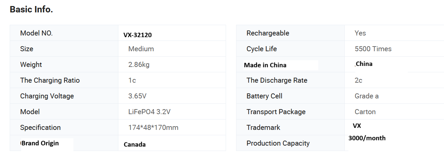Select the VX trademark value

click(x=357, y=126)
